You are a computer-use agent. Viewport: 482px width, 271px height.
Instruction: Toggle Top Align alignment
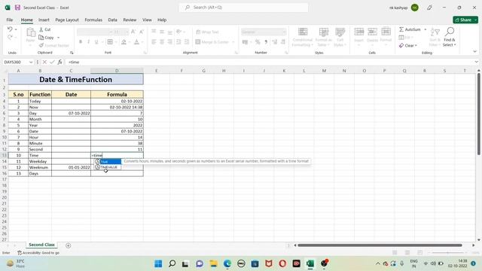(154, 32)
